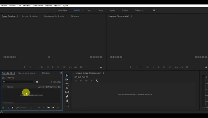This screenshot has height=118, width=208.
Task: Click Drag Video Only icon in Origen monitor
Action: tap(49, 57)
